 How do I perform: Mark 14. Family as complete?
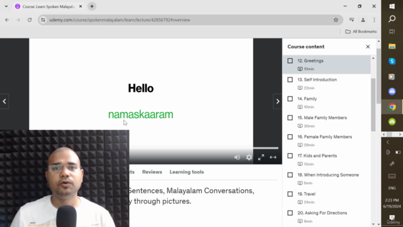[x=290, y=99]
